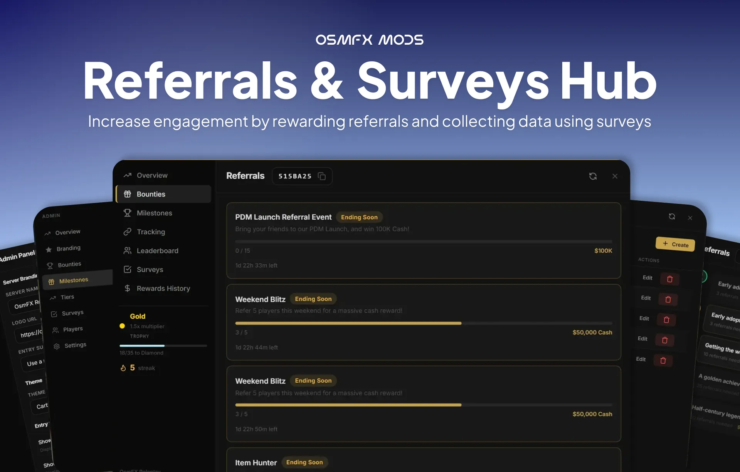Close the Referrals panel
The width and height of the screenshot is (740, 472).
[x=615, y=176]
